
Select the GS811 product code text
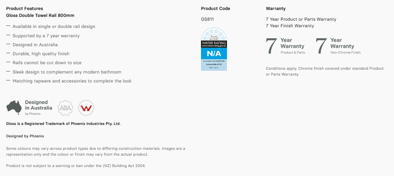[207, 19]
